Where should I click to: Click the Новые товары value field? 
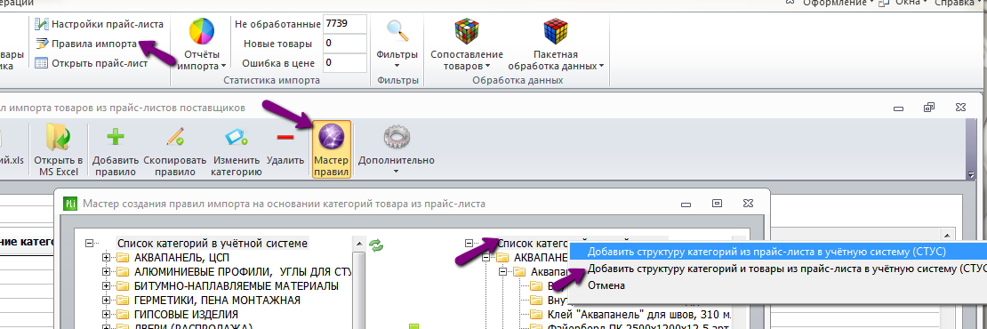pyautogui.click(x=344, y=44)
